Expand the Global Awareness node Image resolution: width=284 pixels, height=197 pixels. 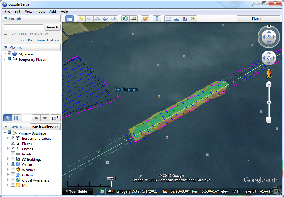(x=8, y=180)
